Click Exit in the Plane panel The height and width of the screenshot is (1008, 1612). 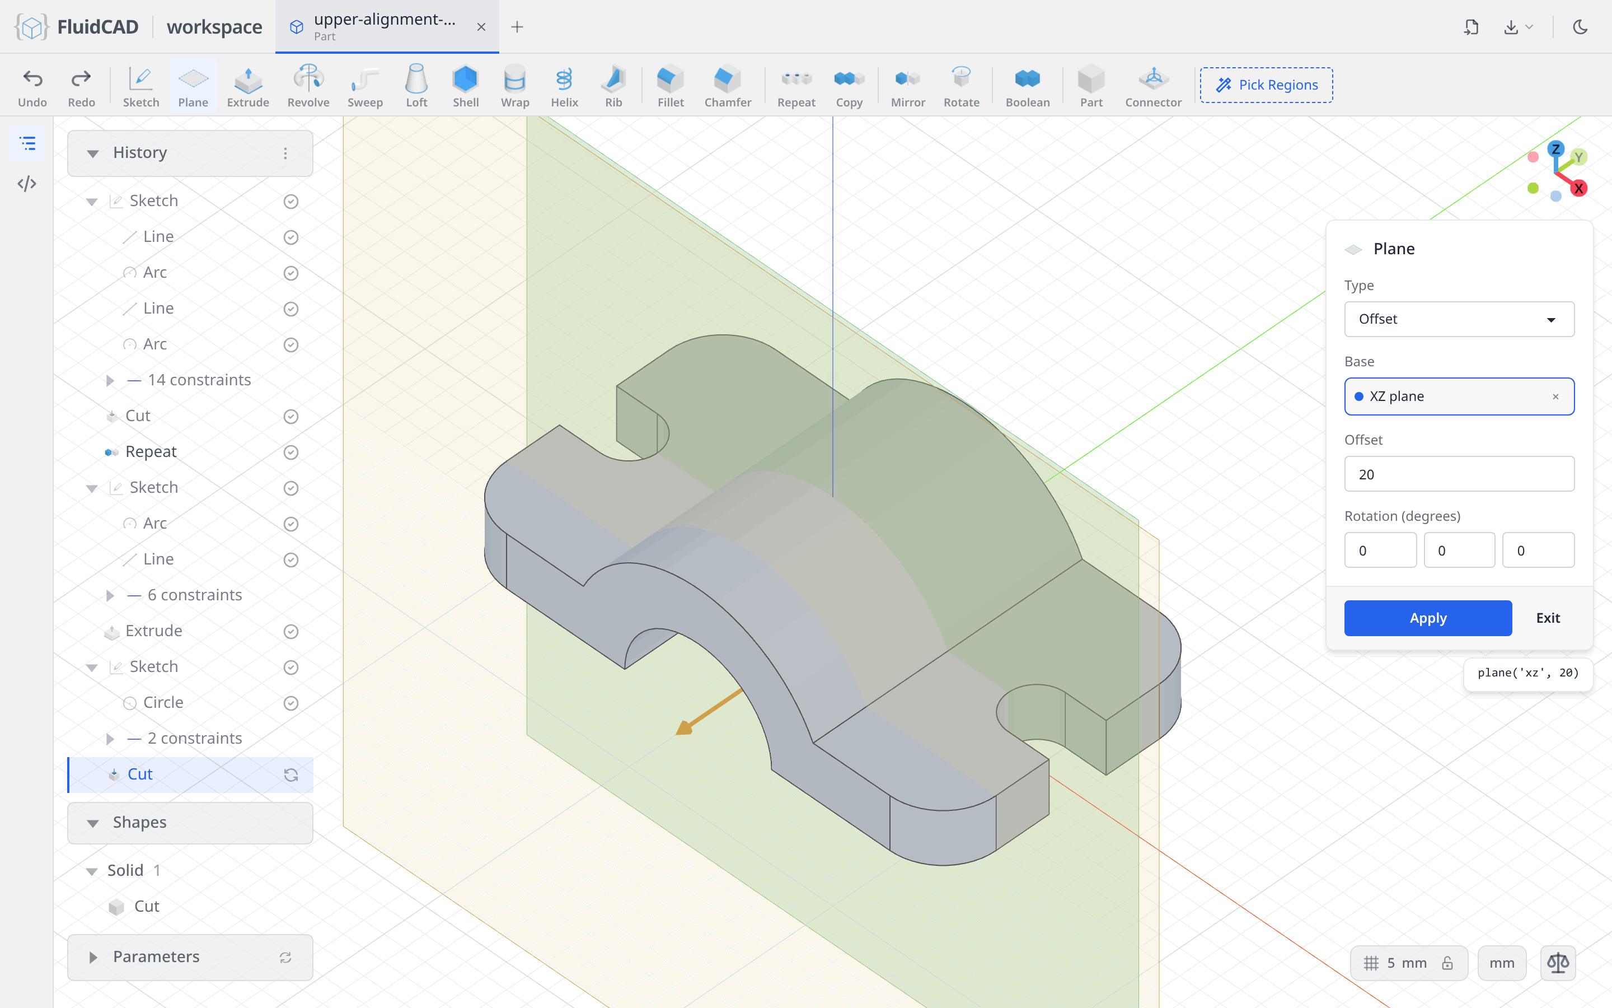[1548, 618]
